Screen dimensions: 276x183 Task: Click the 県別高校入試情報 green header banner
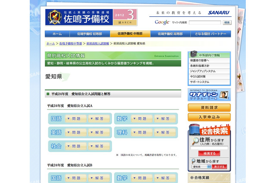point(113,59)
